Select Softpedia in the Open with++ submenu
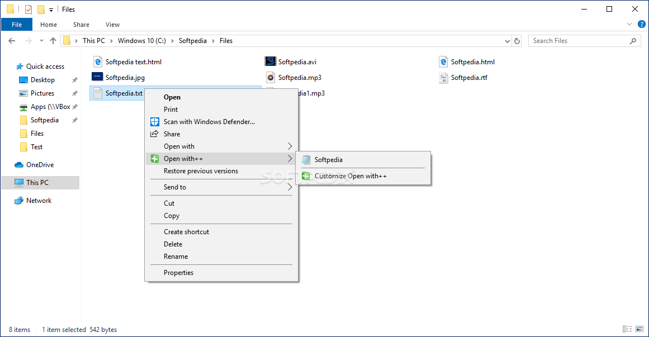The image size is (649, 337). 363,159
